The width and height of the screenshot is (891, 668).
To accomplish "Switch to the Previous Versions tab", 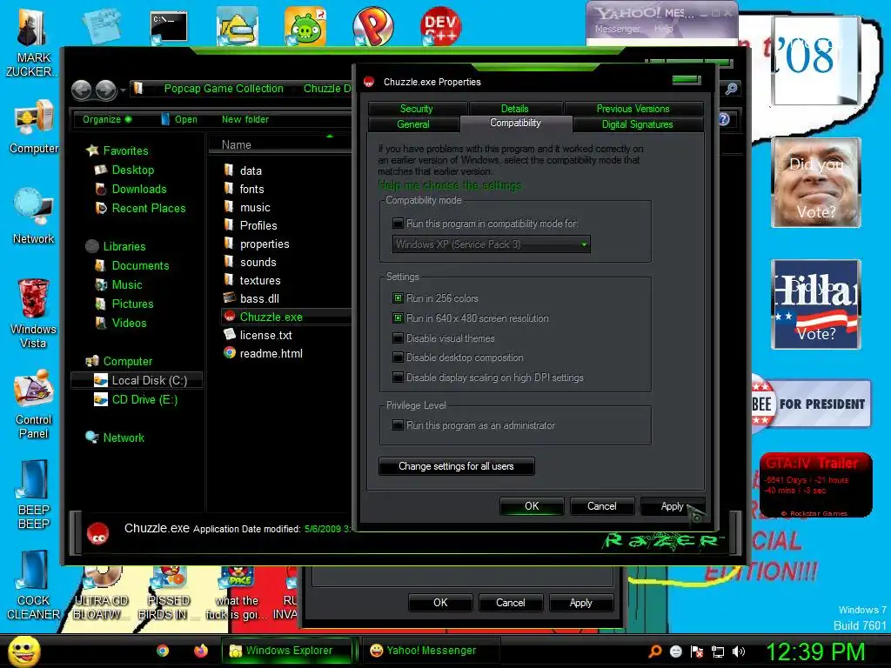I will click(x=633, y=108).
